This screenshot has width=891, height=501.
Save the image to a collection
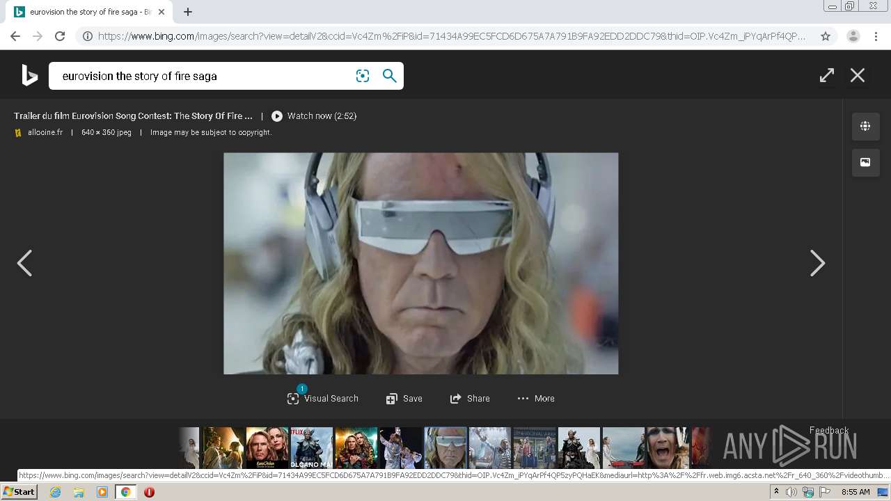(404, 399)
